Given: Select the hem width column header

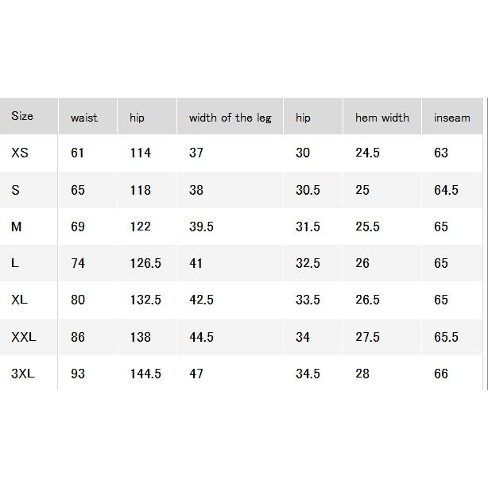Looking at the screenshot, I should [382, 116].
